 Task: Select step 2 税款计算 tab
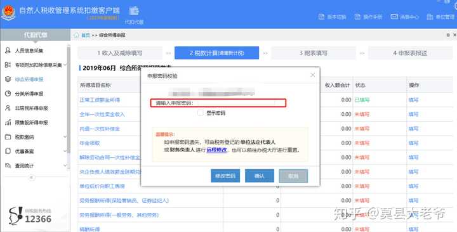click(216, 53)
